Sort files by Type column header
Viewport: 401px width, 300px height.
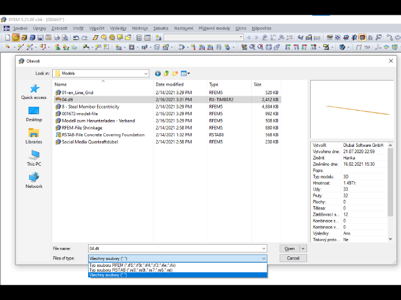[229, 84]
